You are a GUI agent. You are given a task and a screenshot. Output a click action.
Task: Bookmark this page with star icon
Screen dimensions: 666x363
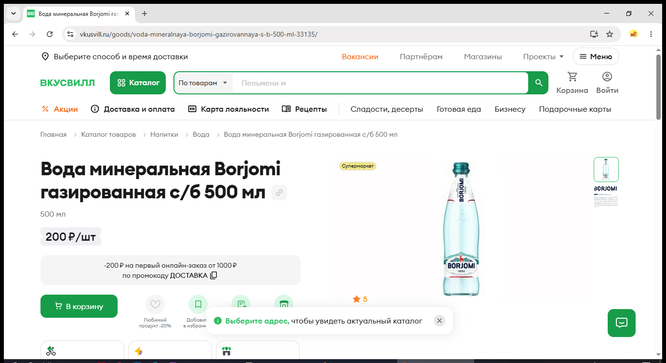coord(610,34)
